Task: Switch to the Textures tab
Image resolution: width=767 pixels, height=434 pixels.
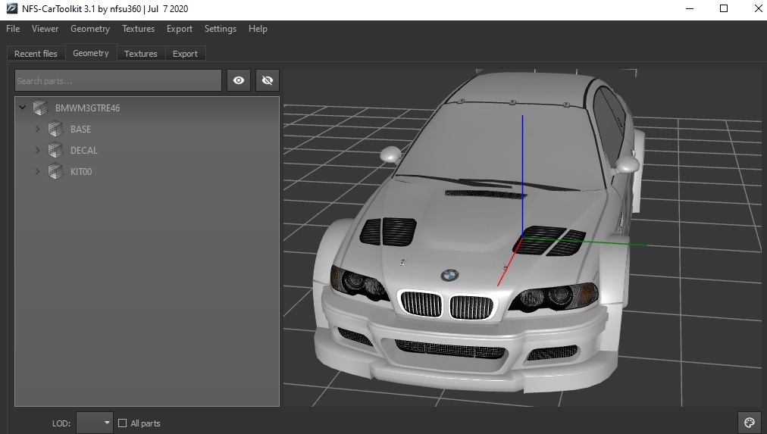Action: click(141, 54)
